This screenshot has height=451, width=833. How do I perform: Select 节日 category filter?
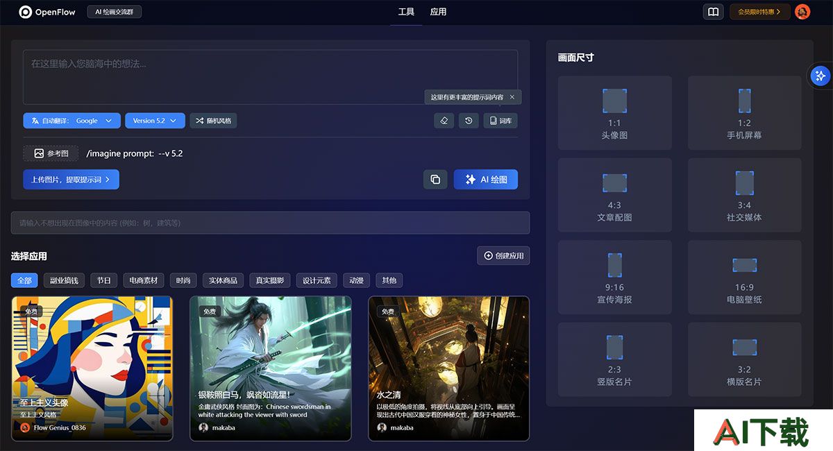pos(103,280)
